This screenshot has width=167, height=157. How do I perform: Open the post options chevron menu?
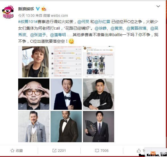click(x=158, y=6)
